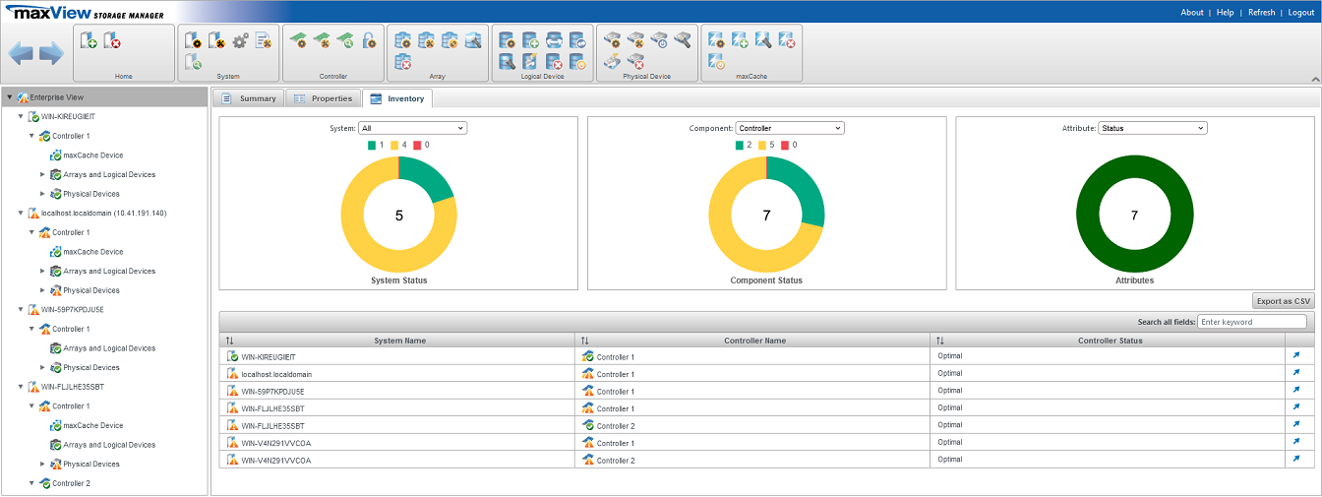Click the back navigation arrow
1322x497 pixels.
(21, 54)
